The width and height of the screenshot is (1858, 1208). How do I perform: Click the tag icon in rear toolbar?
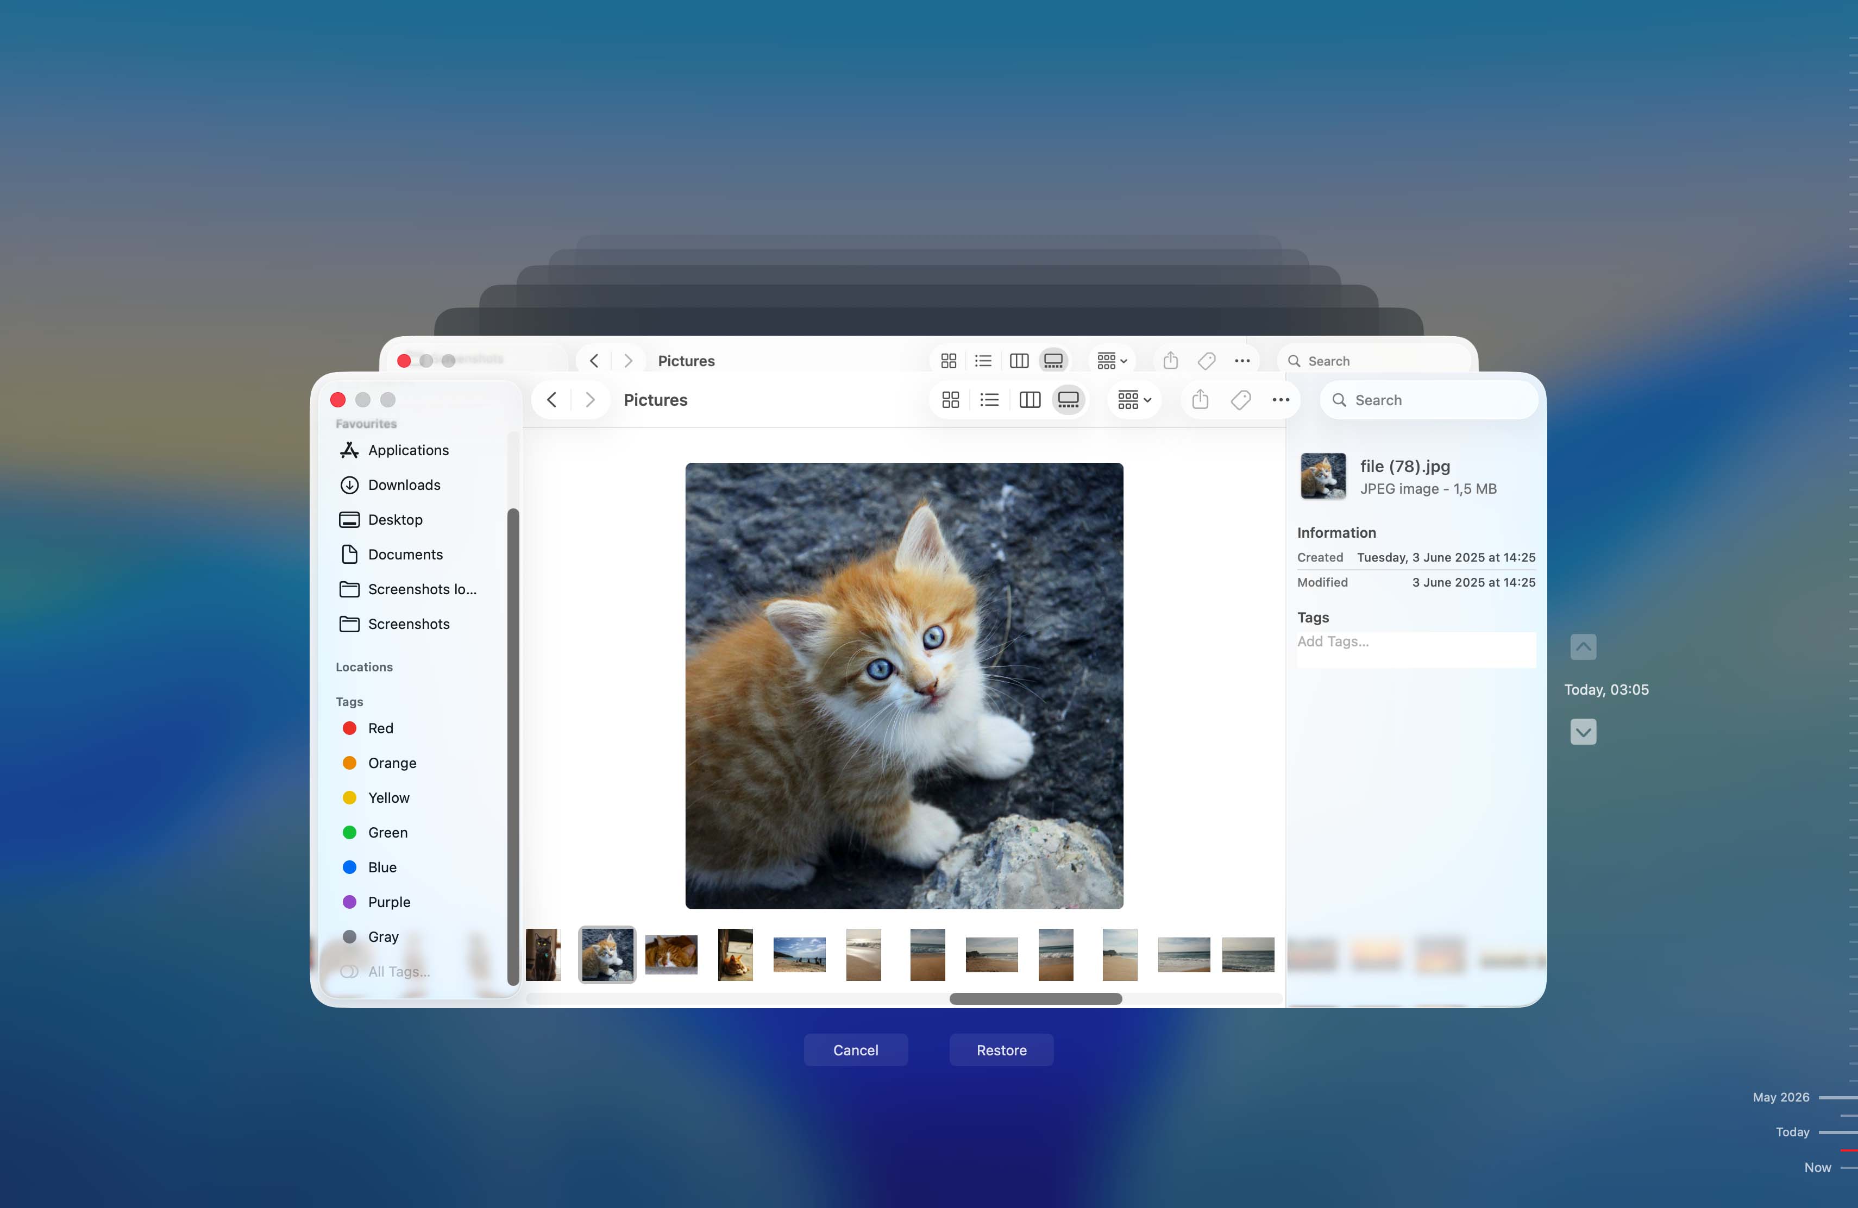click(x=1206, y=361)
